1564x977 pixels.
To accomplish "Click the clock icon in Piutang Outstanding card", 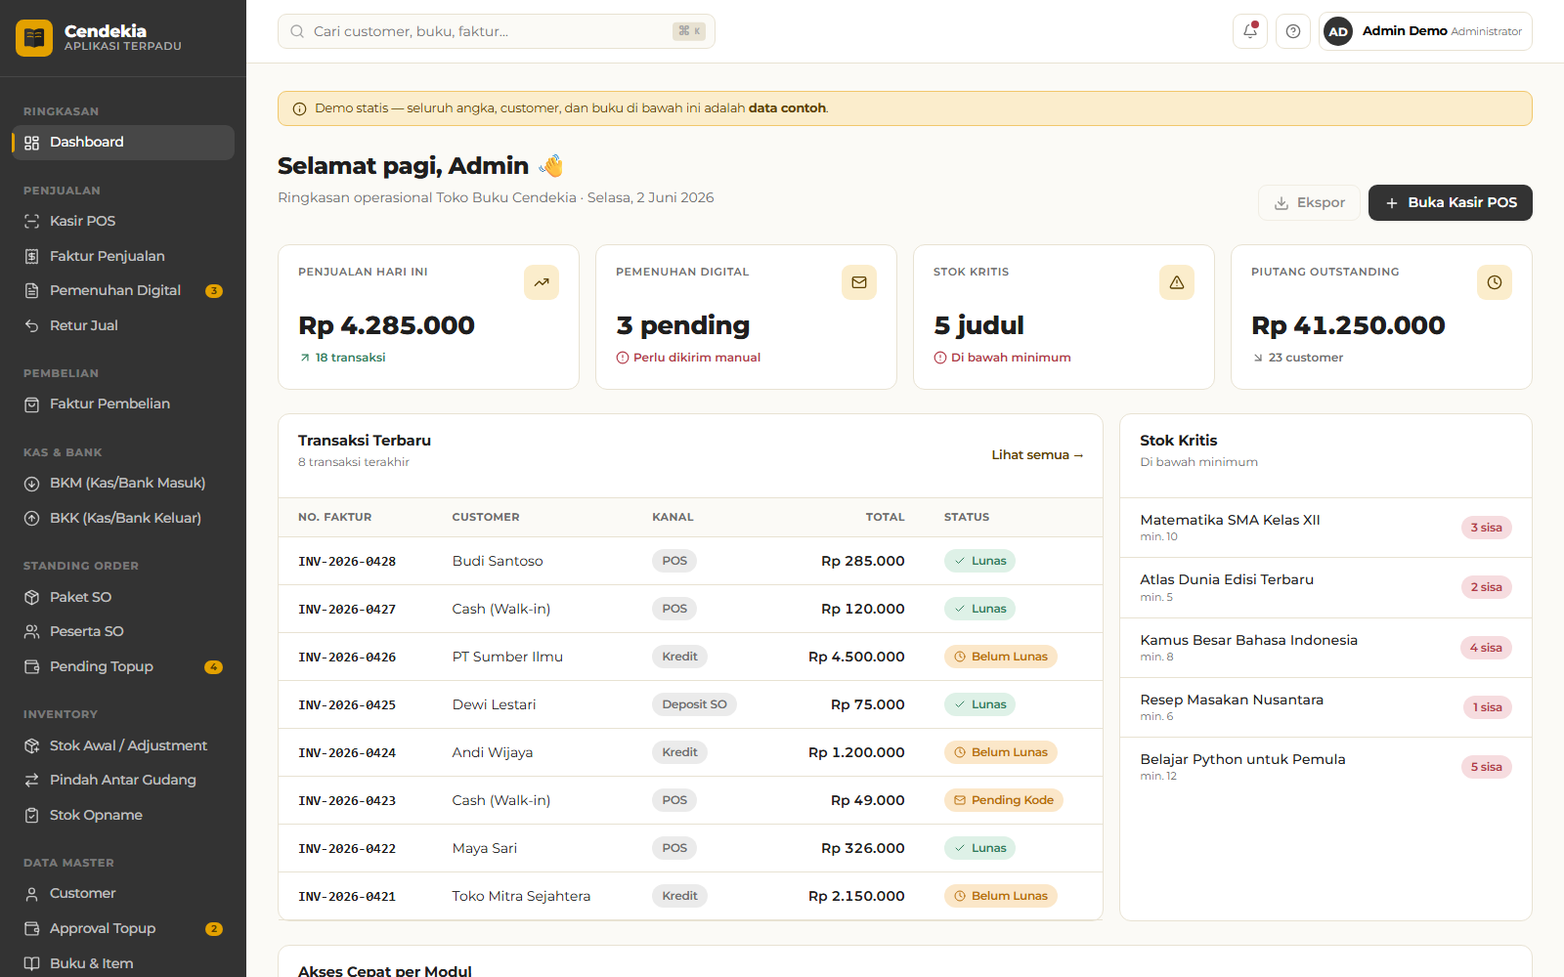I will click(1495, 282).
